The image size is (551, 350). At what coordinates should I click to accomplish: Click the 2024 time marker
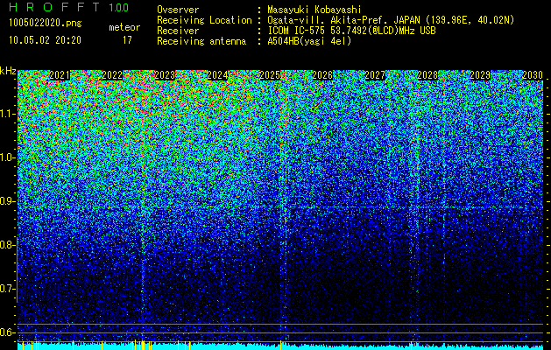(217, 75)
